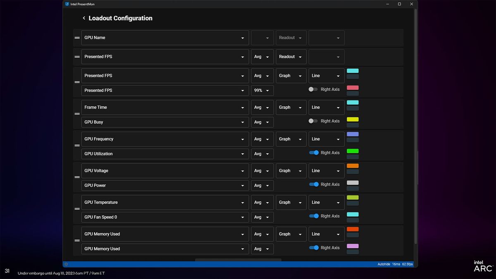Click the Intel PresentMon title bar icon

[67, 4]
